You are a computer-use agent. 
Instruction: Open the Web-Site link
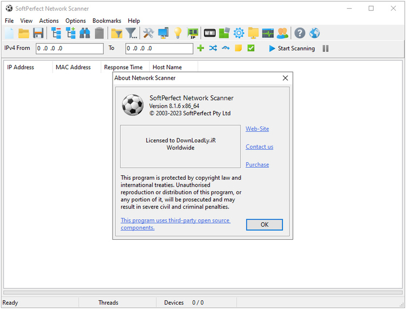click(257, 129)
